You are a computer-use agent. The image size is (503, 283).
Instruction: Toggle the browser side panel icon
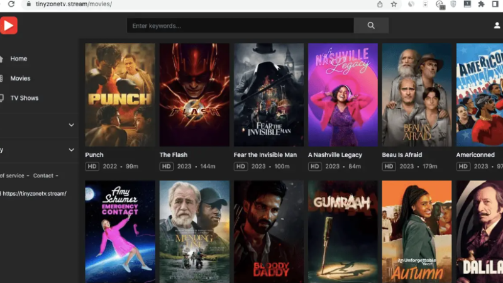pos(495,4)
